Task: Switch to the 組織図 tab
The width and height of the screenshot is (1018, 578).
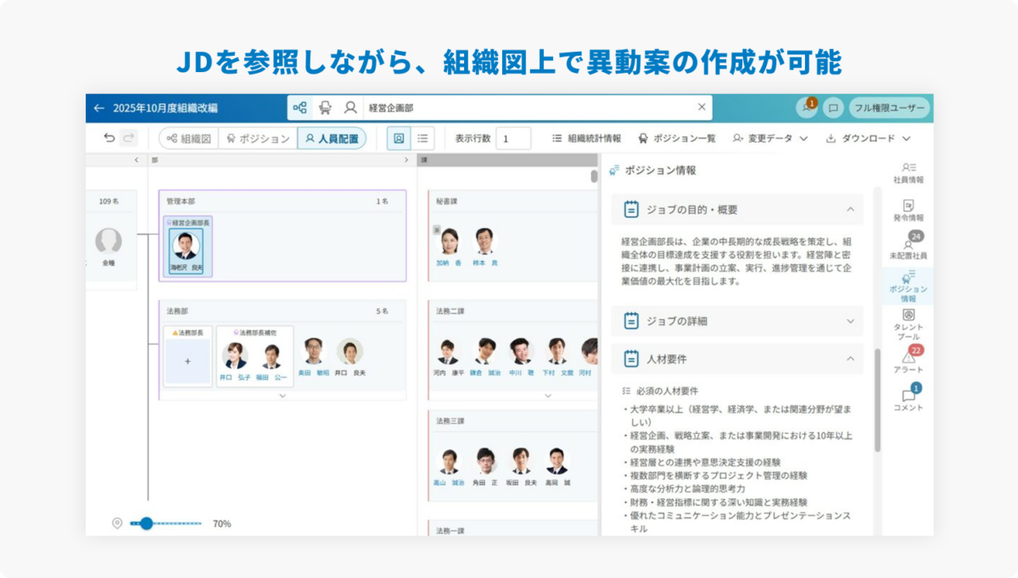Action: (x=188, y=138)
